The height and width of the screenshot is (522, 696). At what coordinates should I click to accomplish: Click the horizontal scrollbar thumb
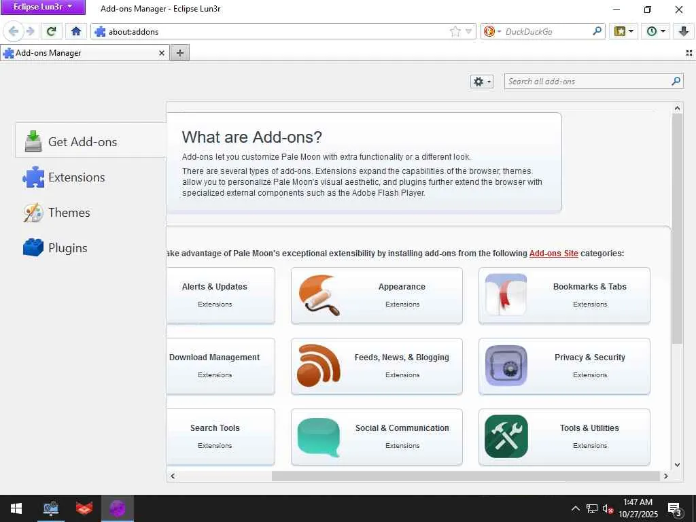466,476
